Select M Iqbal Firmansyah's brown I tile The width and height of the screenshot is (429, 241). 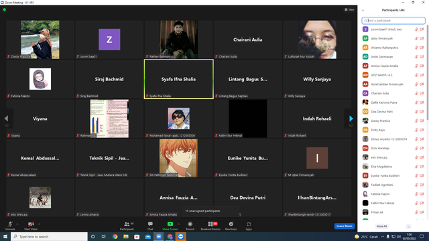(317, 158)
